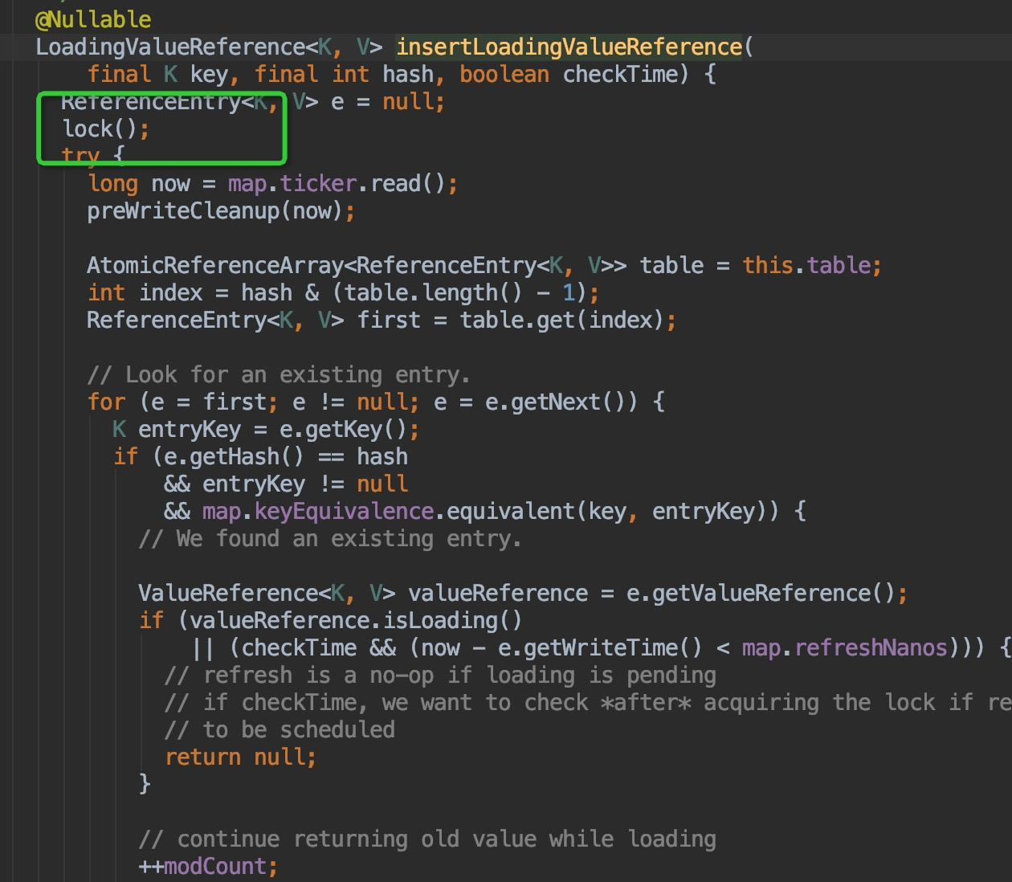This screenshot has height=882, width=1012.
Task: Click this.table reference
Action: [x=806, y=265]
